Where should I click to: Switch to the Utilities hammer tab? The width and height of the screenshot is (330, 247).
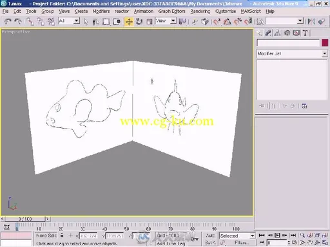(306, 33)
